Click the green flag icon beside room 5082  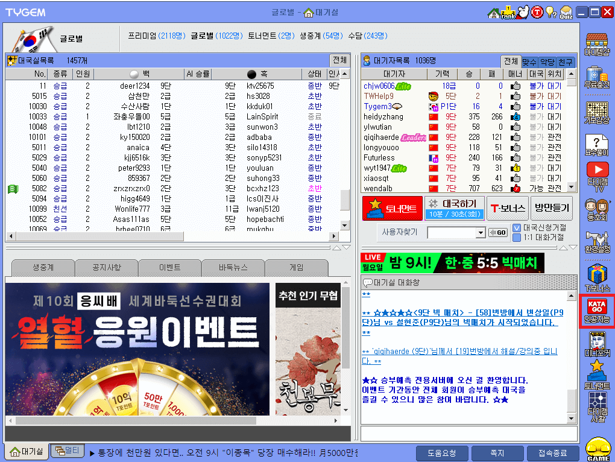point(13,189)
